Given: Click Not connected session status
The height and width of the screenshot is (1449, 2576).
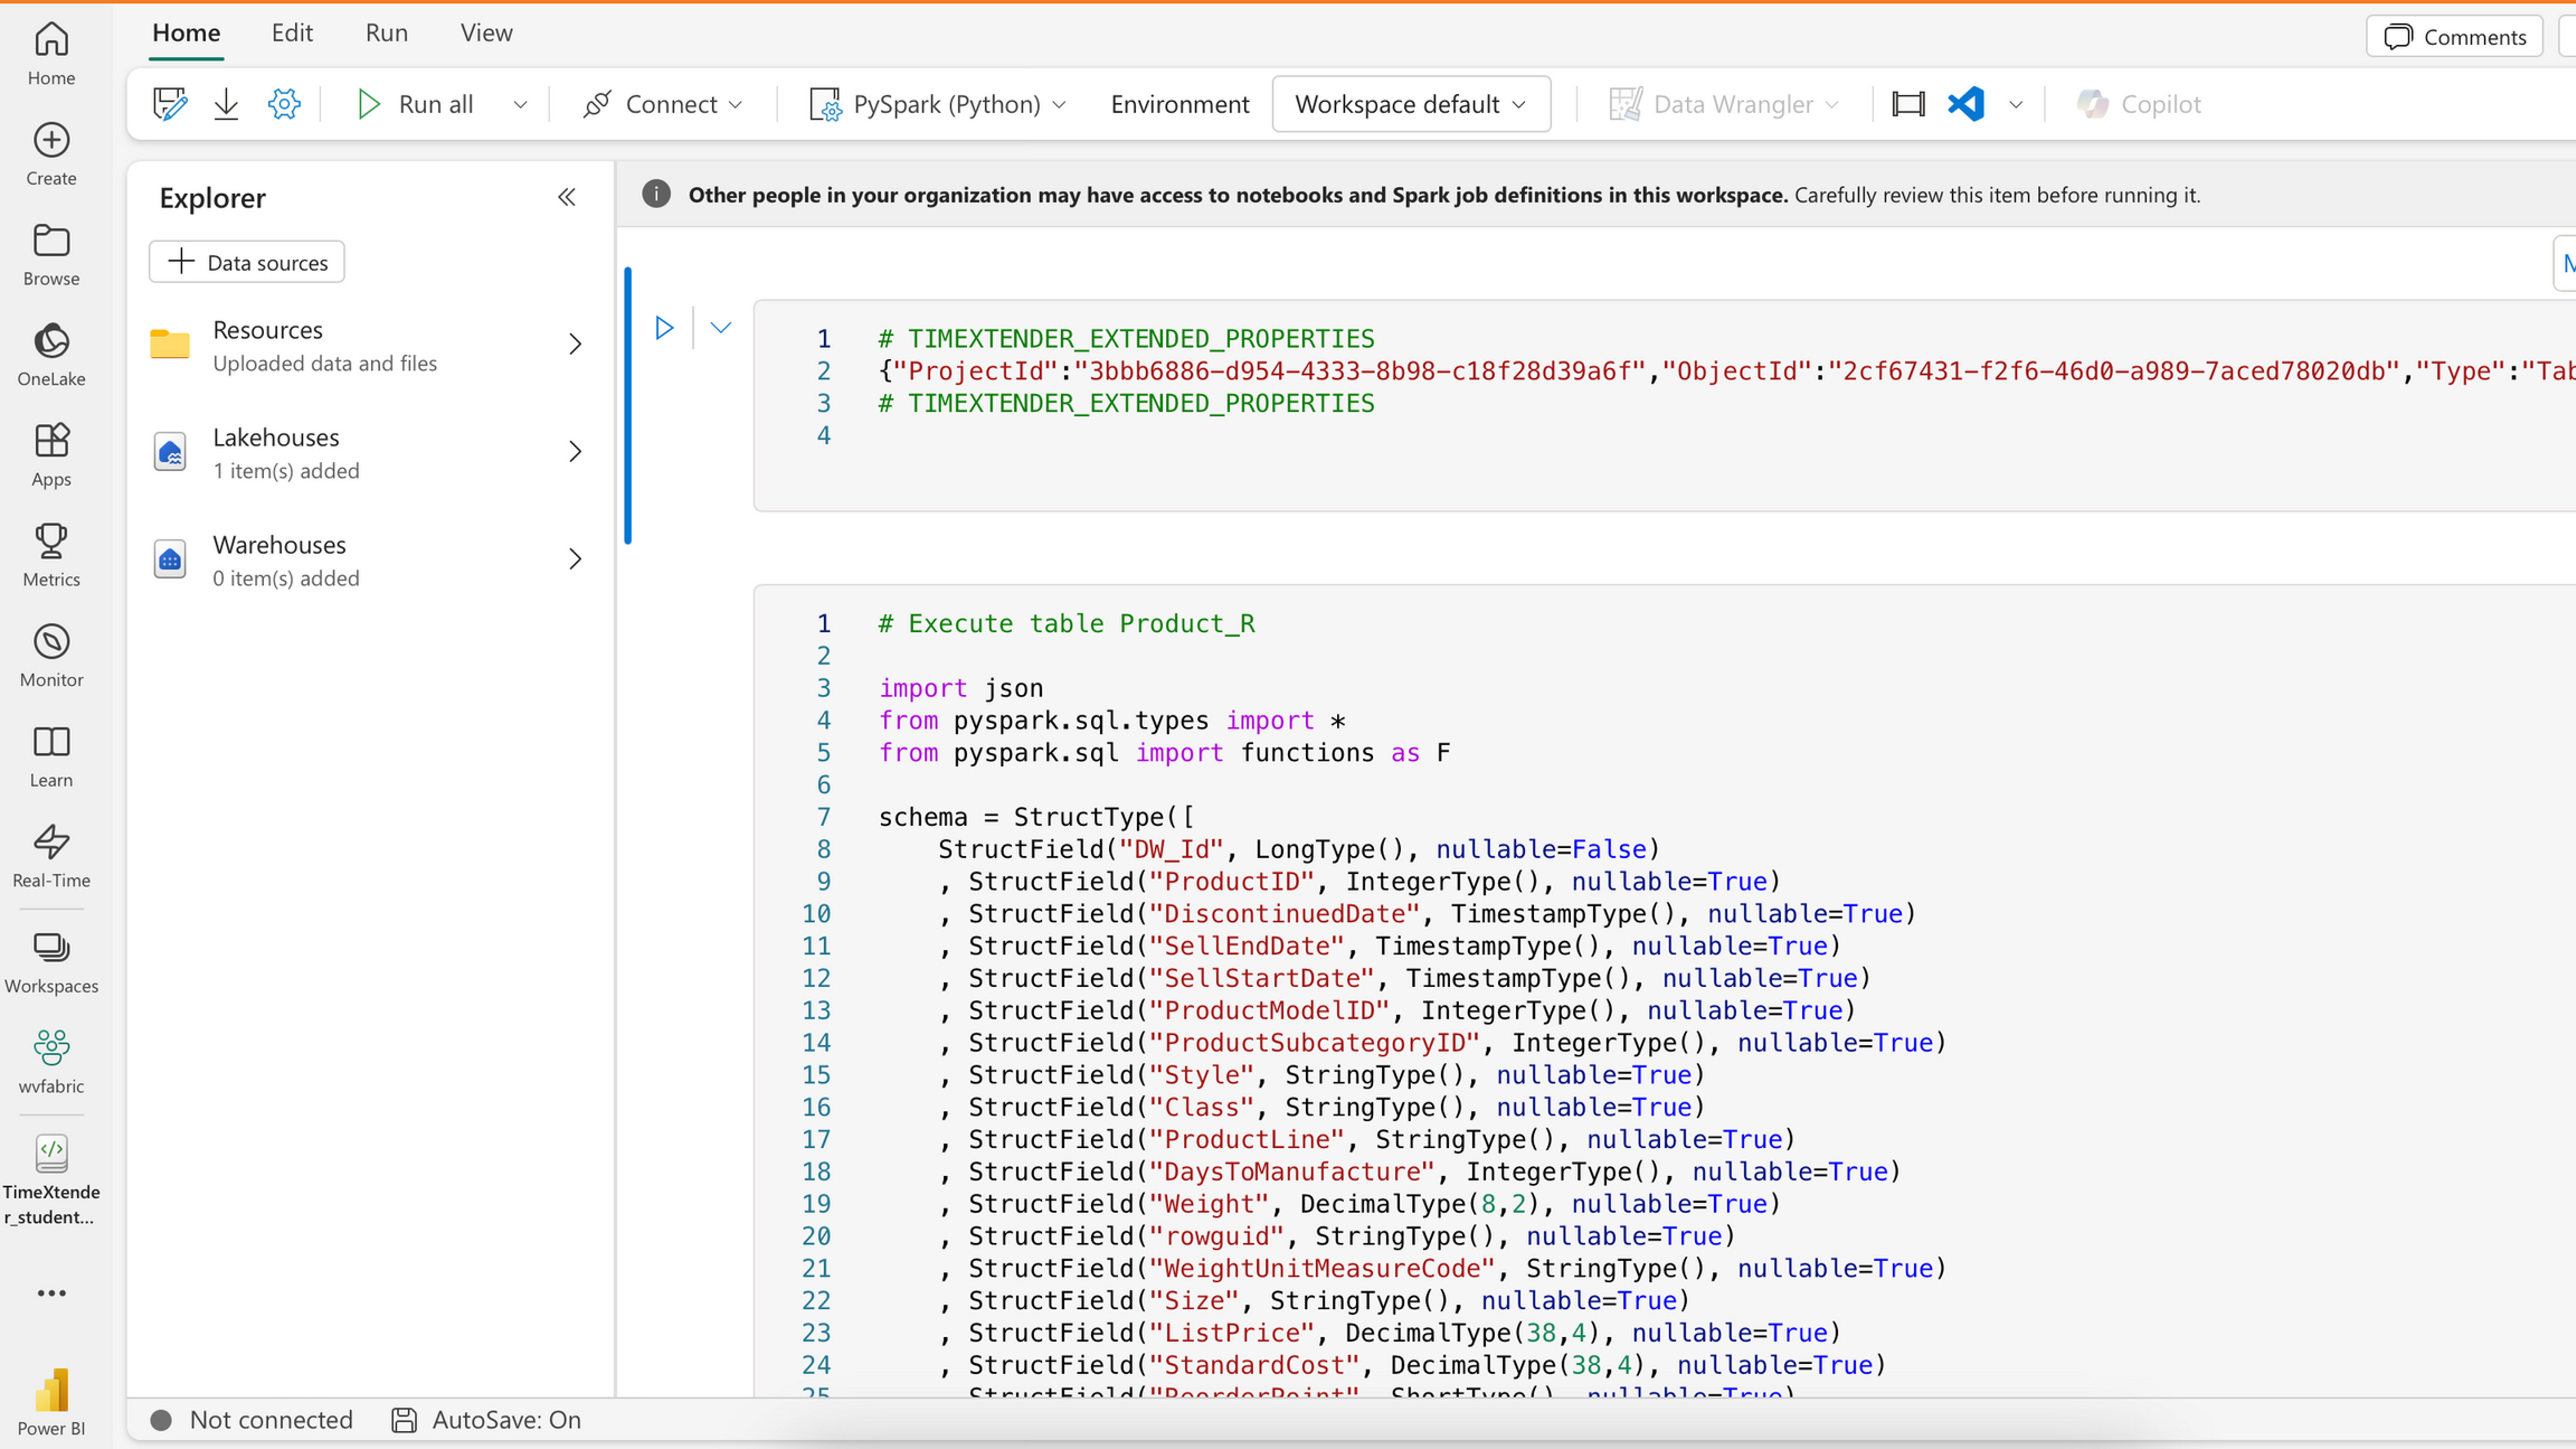Looking at the screenshot, I should 252,1420.
